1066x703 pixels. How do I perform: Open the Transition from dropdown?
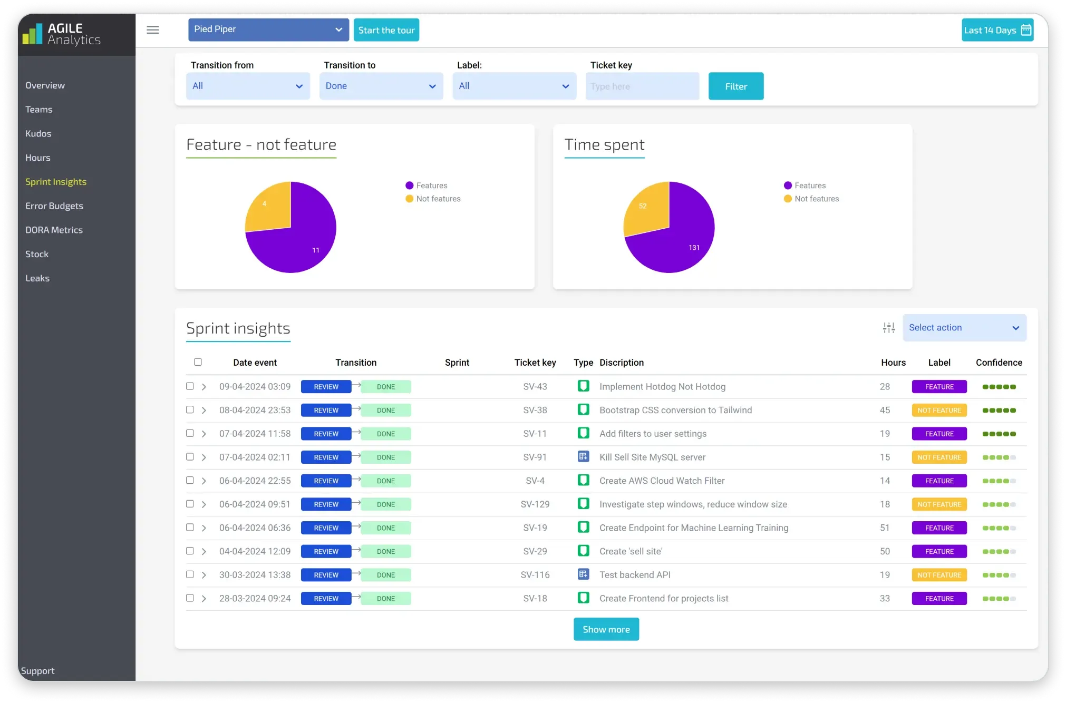[x=247, y=85]
